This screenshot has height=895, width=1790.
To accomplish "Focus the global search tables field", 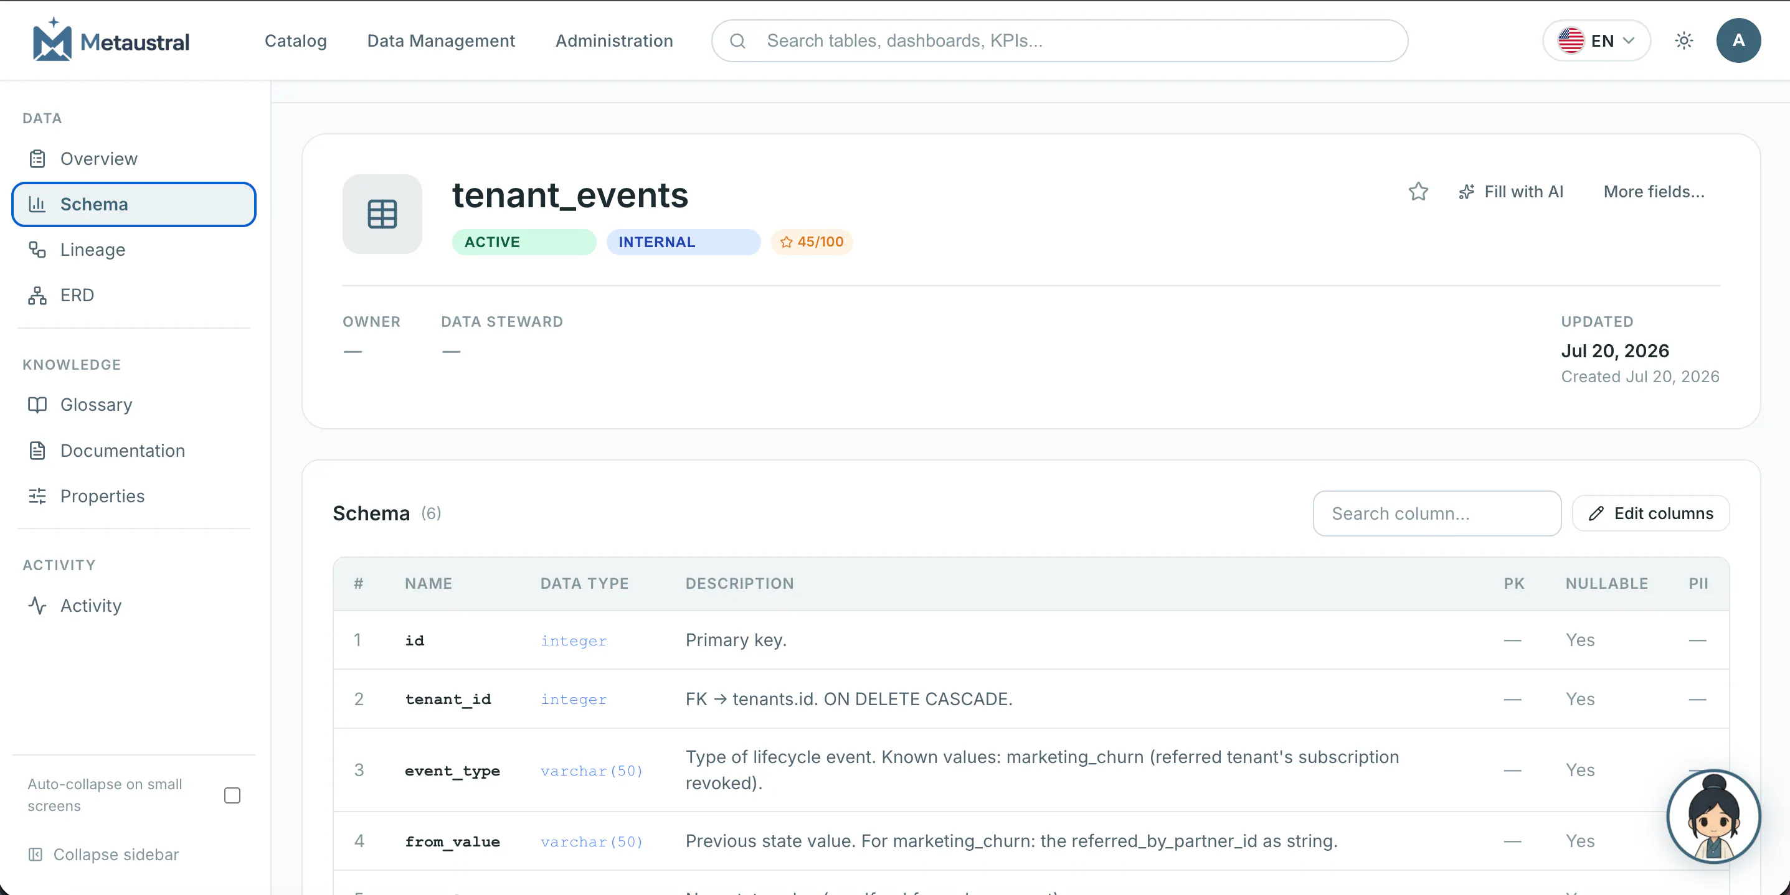I will (x=1059, y=41).
